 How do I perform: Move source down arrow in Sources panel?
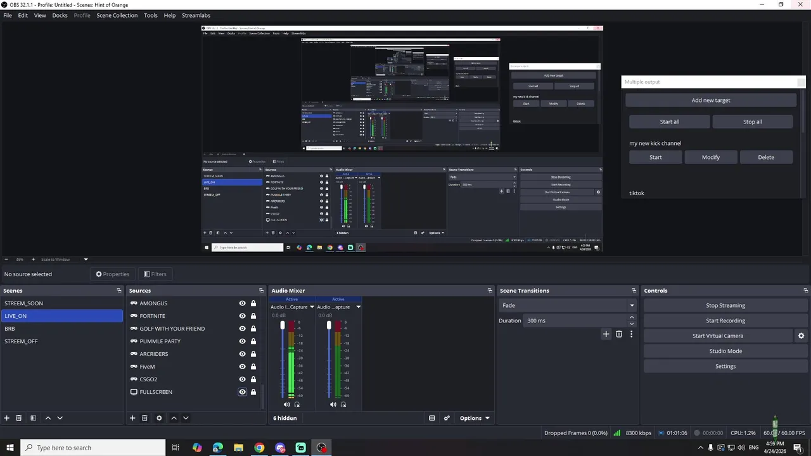coord(186,418)
